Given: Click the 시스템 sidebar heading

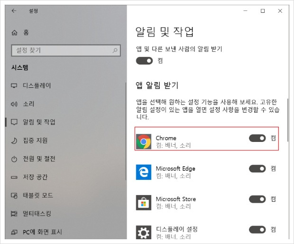Looking at the screenshot, I should tap(20, 67).
